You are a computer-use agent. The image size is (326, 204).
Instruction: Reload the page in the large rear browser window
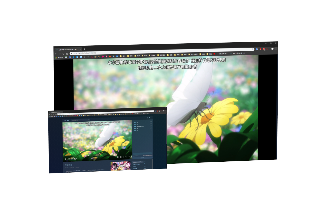pos(63,54)
